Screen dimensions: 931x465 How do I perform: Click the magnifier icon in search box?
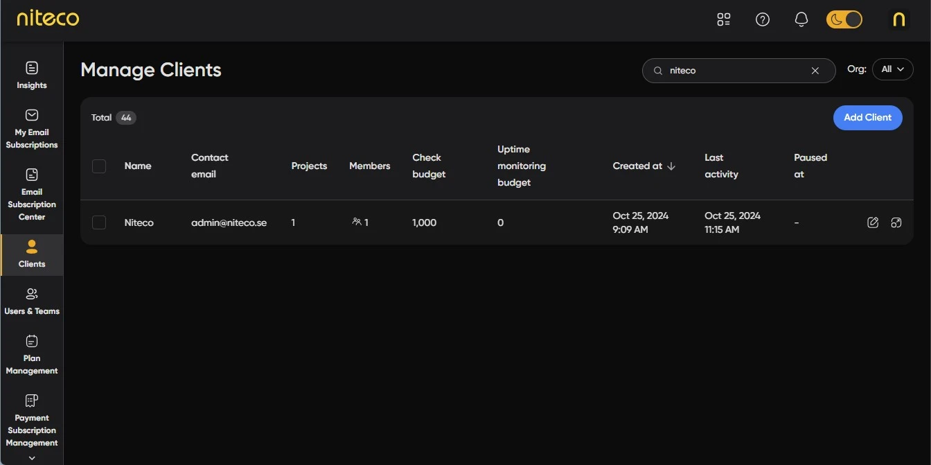pyautogui.click(x=658, y=71)
